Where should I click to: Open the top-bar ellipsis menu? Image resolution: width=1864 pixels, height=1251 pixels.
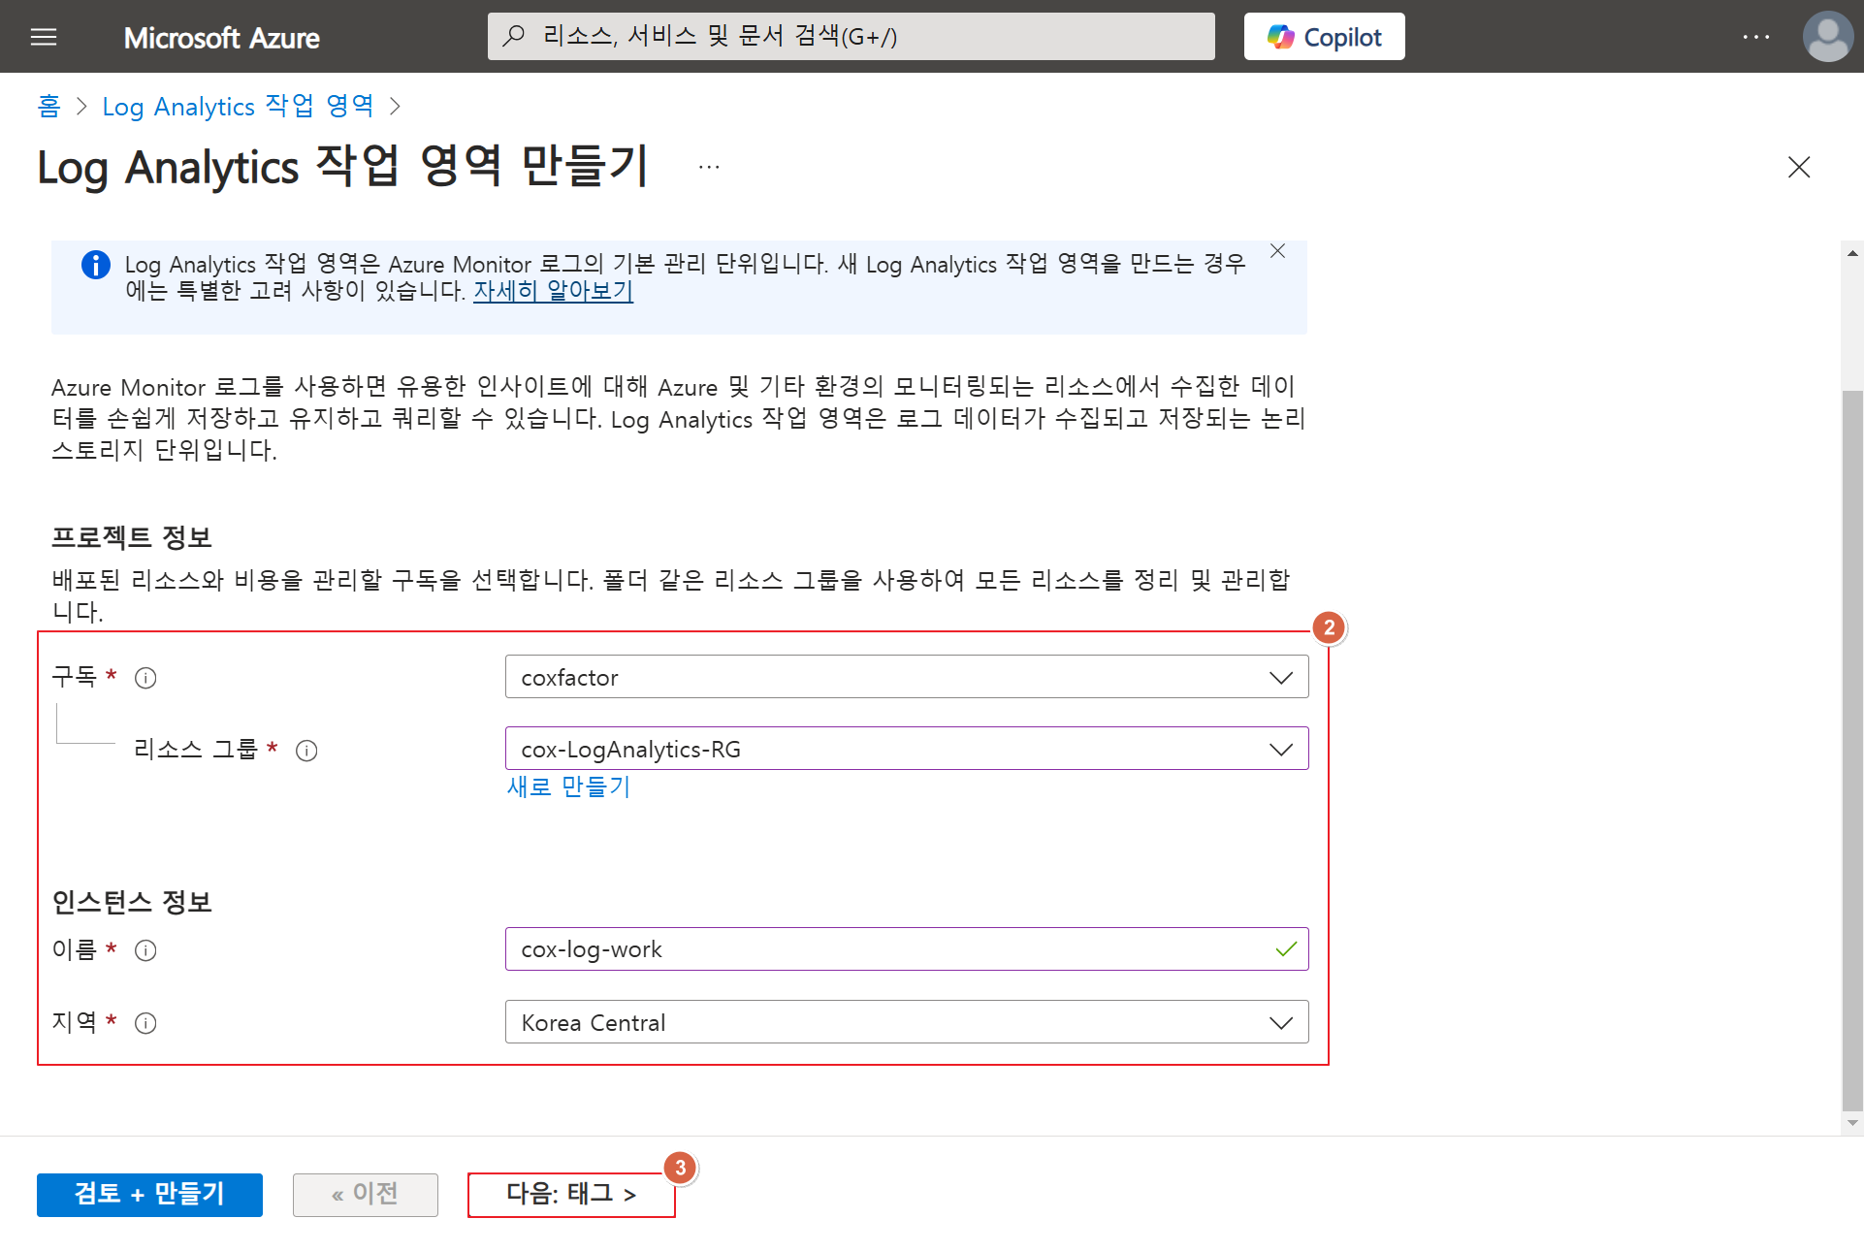coord(1755,37)
